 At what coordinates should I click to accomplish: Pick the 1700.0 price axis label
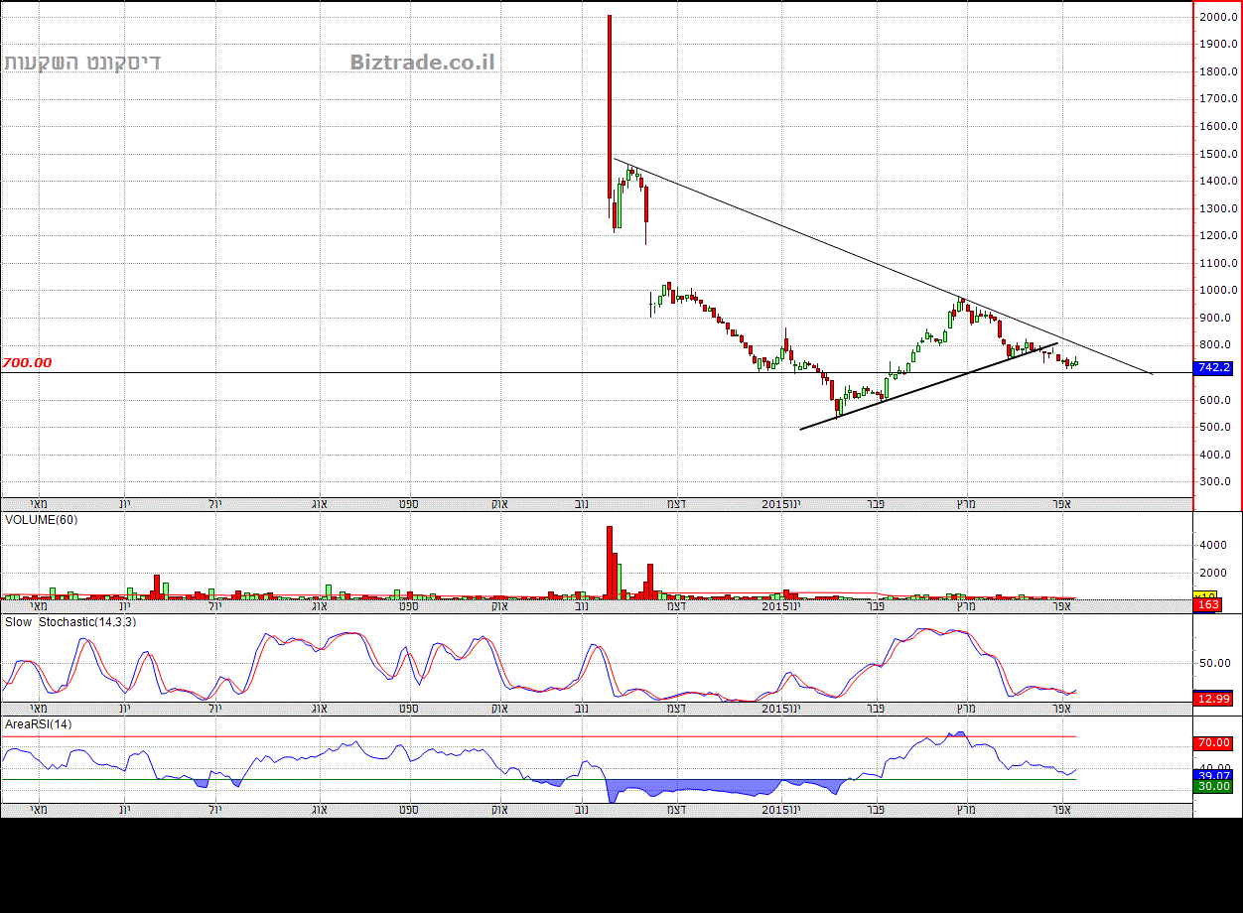coord(1218,99)
